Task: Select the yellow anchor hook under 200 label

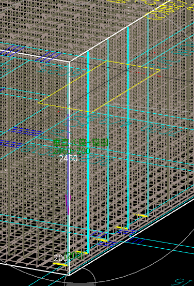Action: click(60, 264)
